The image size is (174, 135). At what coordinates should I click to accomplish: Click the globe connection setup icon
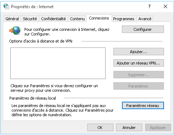[15, 30]
